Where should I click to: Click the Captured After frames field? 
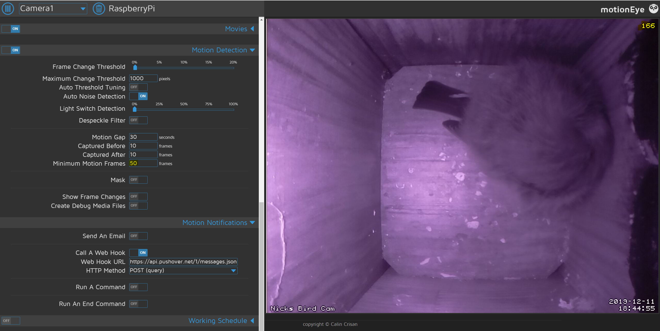pyautogui.click(x=143, y=155)
